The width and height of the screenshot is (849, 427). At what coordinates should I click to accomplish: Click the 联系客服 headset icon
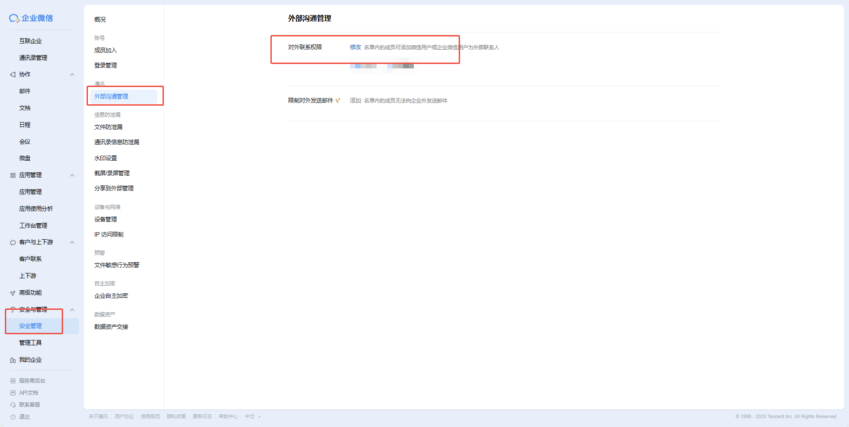click(12, 404)
